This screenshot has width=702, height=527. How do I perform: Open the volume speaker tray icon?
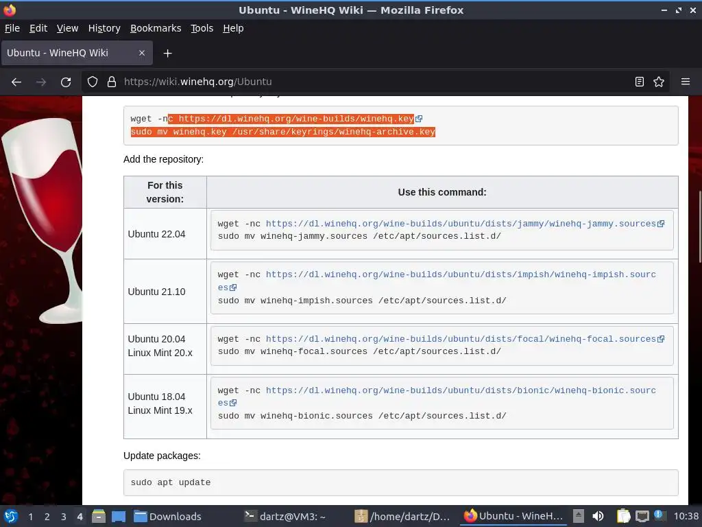598,516
